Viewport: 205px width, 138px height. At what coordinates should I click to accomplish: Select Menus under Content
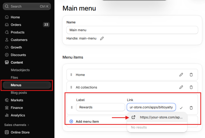point(27,85)
